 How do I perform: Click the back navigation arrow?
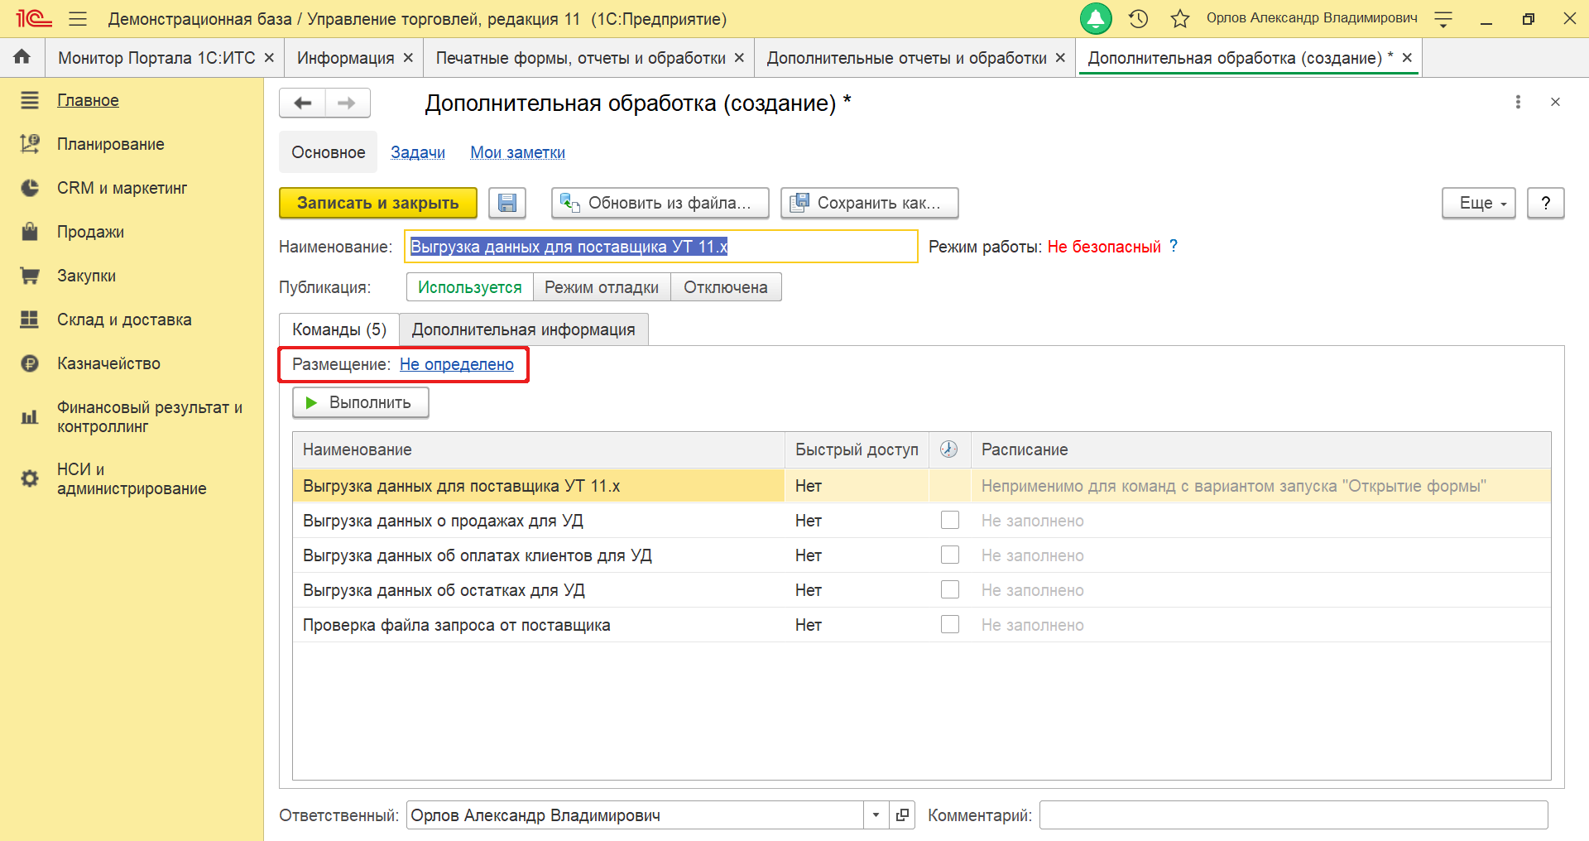click(x=303, y=103)
